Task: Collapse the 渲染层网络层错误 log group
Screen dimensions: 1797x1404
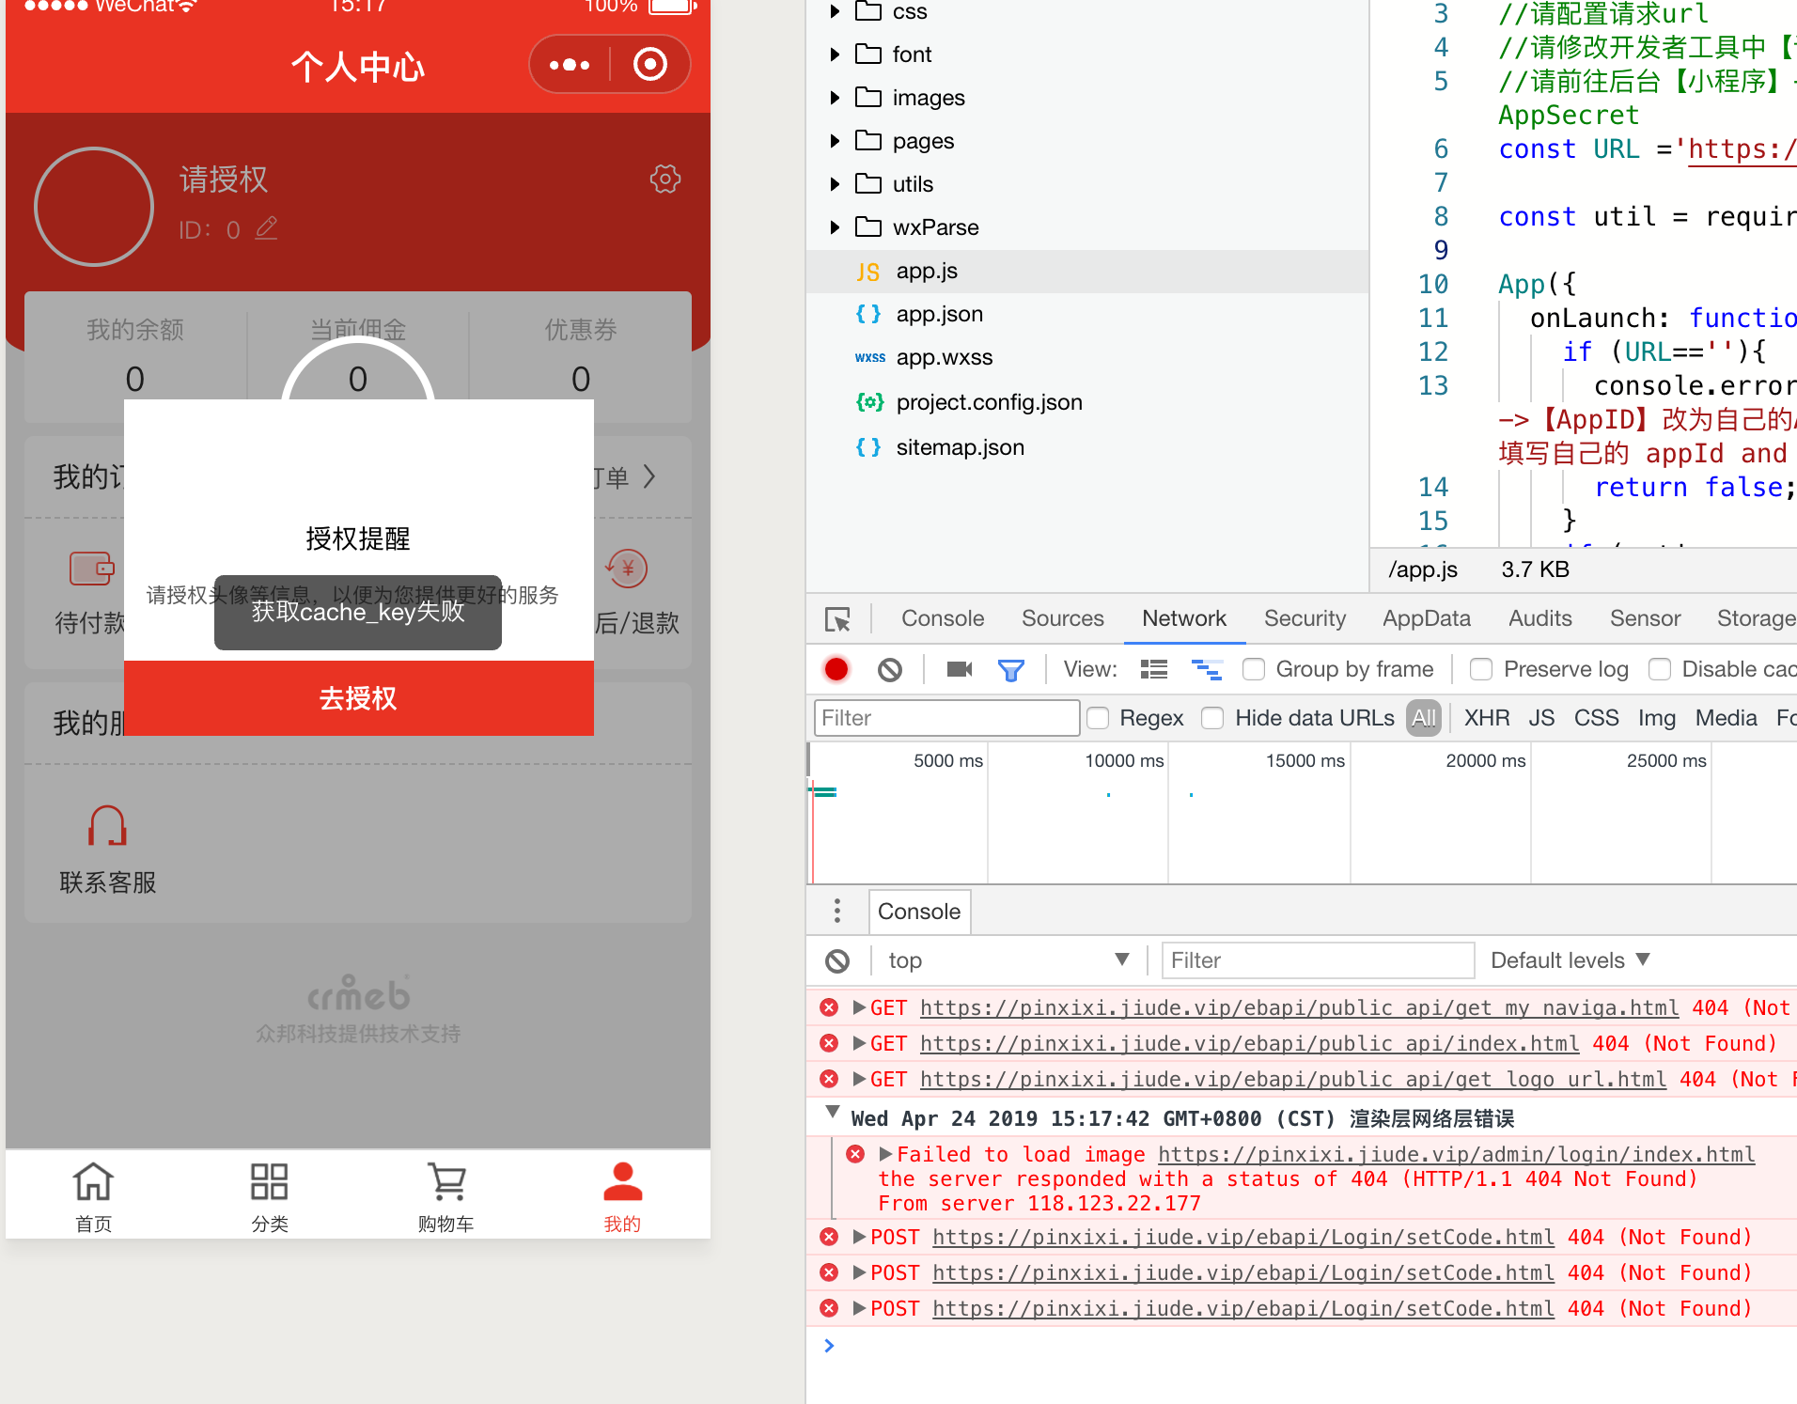Action: pyautogui.click(x=832, y=1113)
